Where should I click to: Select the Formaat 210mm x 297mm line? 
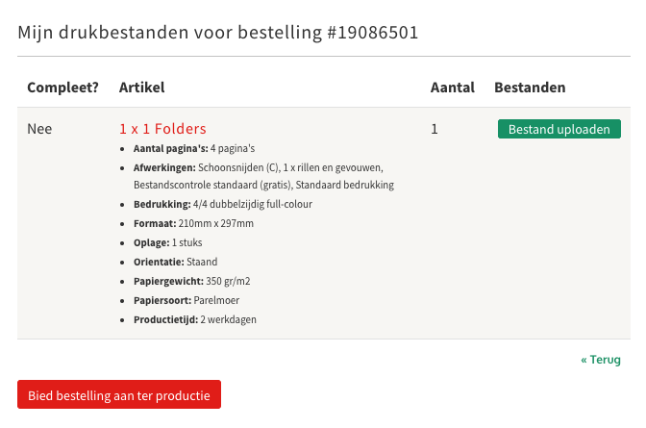coord(193,223)
